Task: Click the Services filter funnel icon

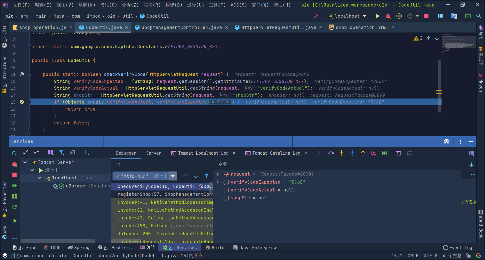Action: (61, 152)
